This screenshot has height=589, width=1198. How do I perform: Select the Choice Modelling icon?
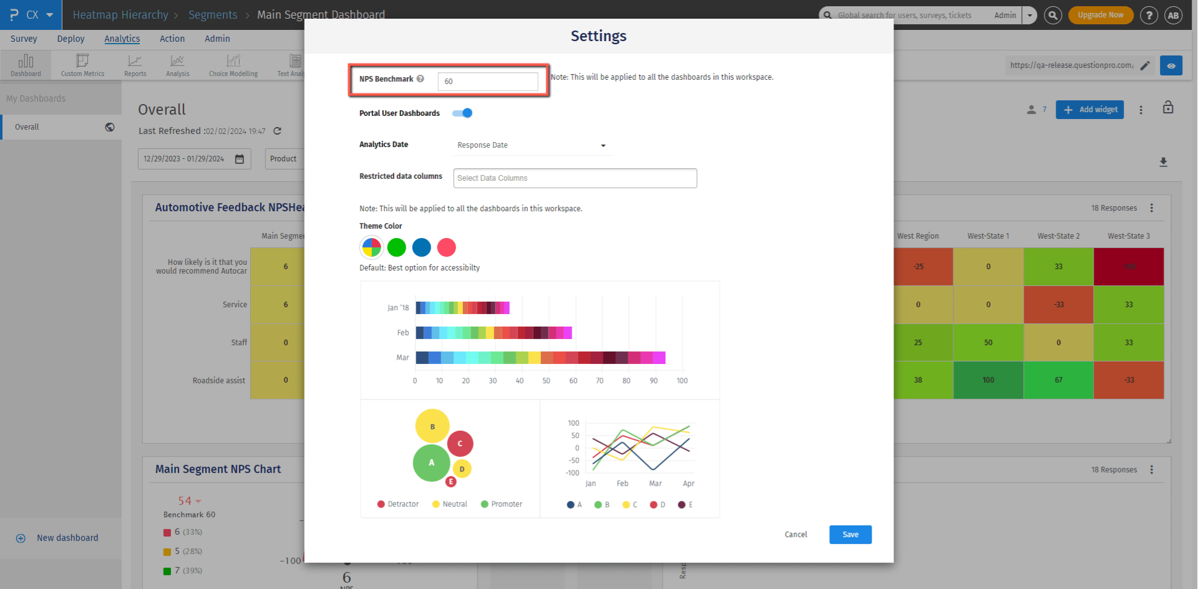coord(233,64)
